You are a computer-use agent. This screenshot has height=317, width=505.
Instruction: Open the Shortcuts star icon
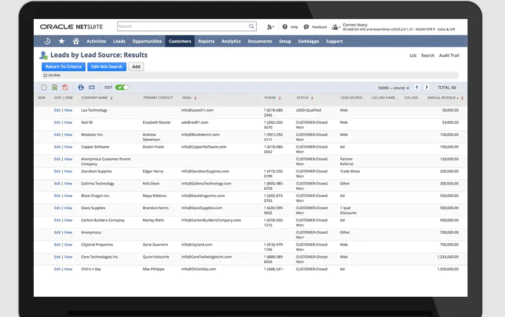tap(62, 41)
